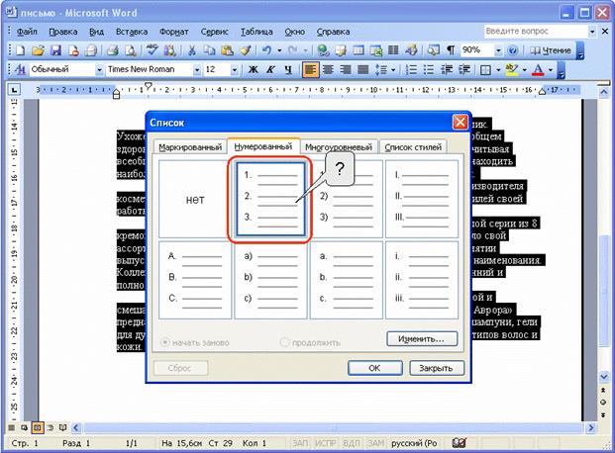Viewport: 615px width, 453px height.
Task: Click the Изменить... button
Action: (x=421, y=338)
